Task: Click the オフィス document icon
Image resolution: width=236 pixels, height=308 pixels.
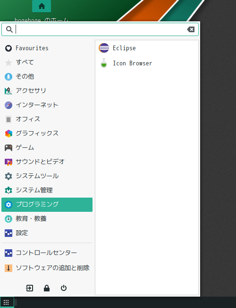Action: pyautogui.click(x=8, y=119)
